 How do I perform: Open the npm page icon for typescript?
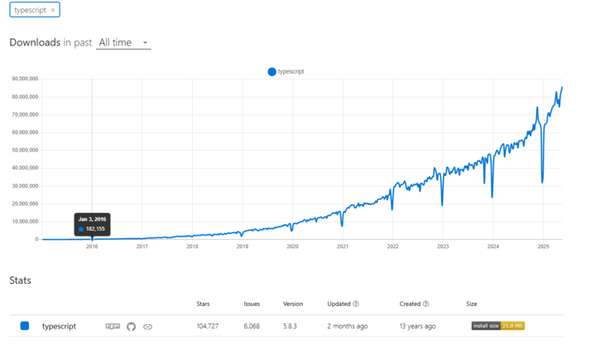coord(113,326)
